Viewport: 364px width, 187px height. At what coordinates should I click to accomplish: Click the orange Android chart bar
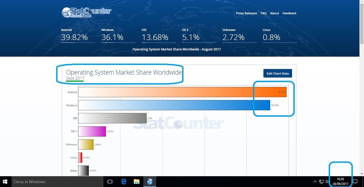pos(182,92)
